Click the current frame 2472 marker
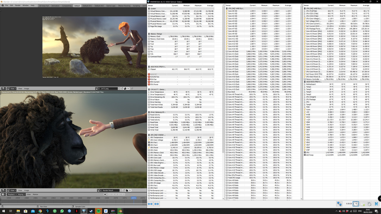Viewport: 381px width, 214px height. 134,198
